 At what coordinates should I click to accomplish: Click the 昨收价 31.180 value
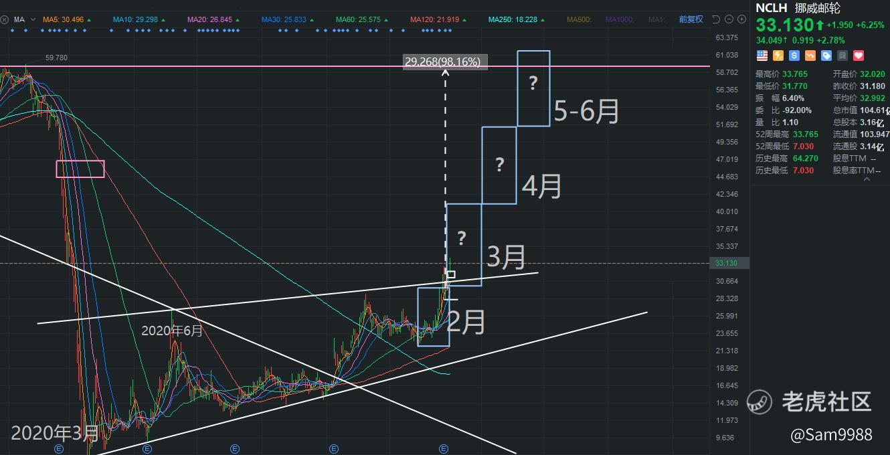(873, 86)
